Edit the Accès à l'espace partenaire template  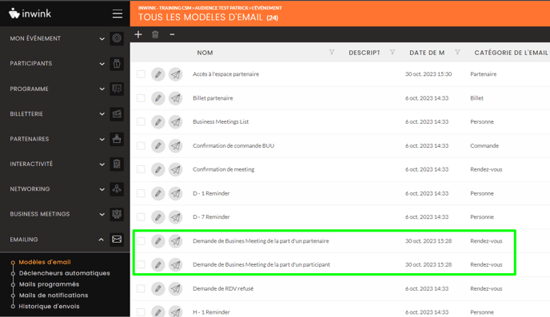[158, 74]
